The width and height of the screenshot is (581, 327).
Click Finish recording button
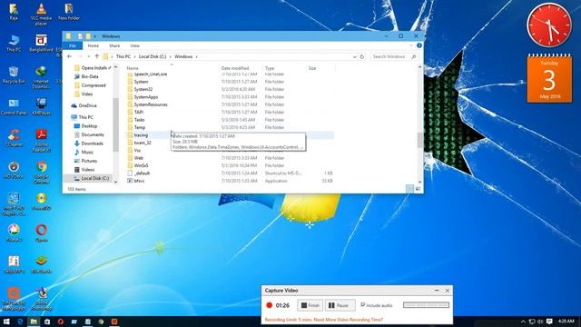(310, 305)
